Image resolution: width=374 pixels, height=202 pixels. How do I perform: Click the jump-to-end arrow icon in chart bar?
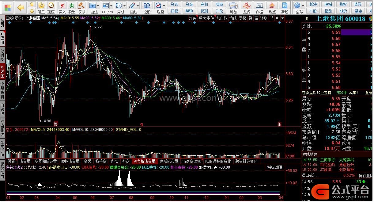pos(277,18)
